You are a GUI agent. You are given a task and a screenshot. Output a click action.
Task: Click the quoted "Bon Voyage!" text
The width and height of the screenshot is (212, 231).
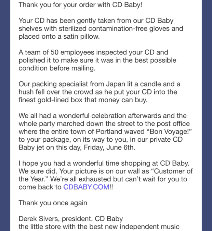tap(148, 131)
